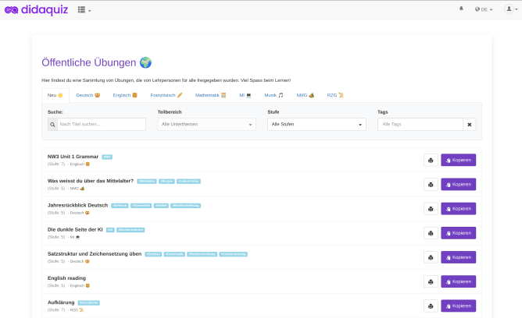Click the #Satzbau tag
This screenshot has width=522, height=318.
(153, 254)
